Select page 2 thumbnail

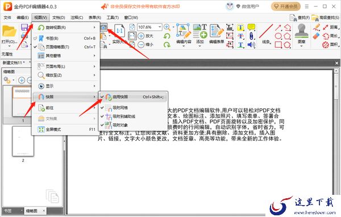pyautogui.click(x=23, y=141)
